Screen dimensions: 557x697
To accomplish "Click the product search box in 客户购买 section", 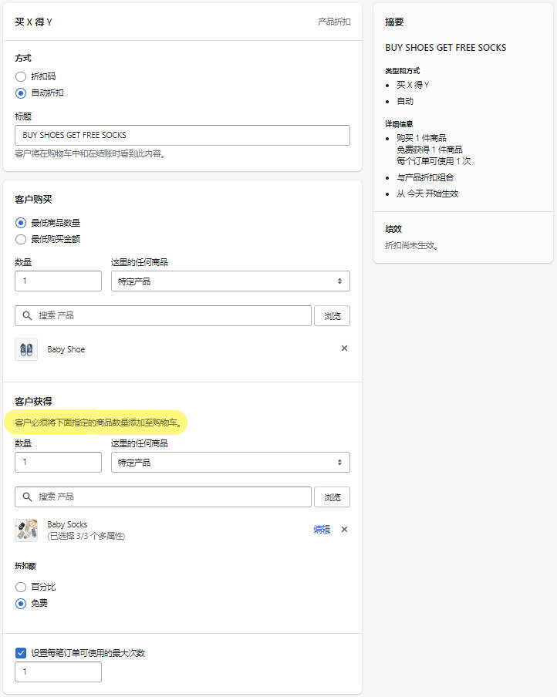I will pos(163,315).
